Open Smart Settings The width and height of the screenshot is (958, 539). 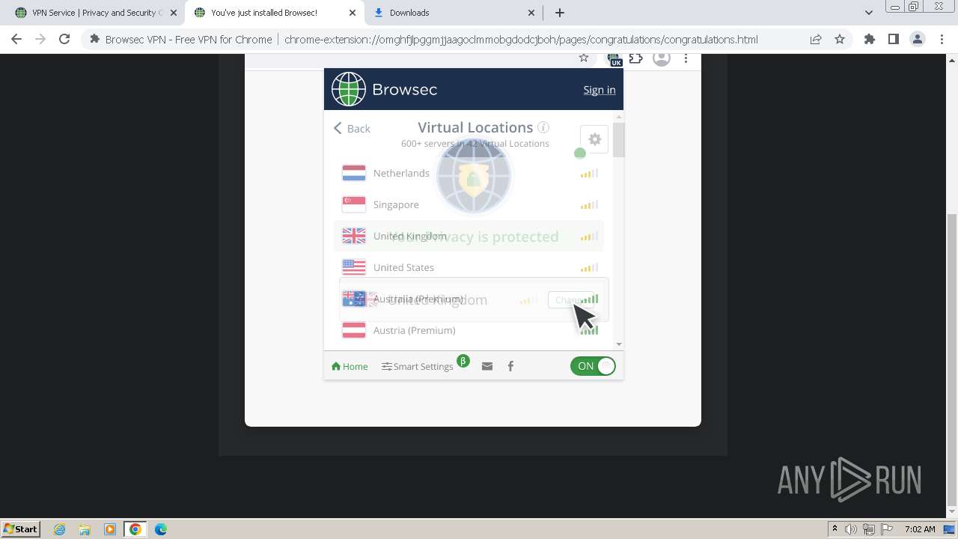tap(418, 366)
